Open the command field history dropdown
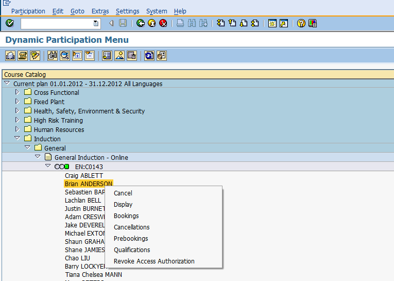This screenshot has width=394, height=281. (96, 23)
